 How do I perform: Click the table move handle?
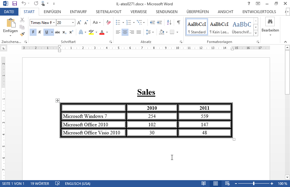[x=57, y=100]
